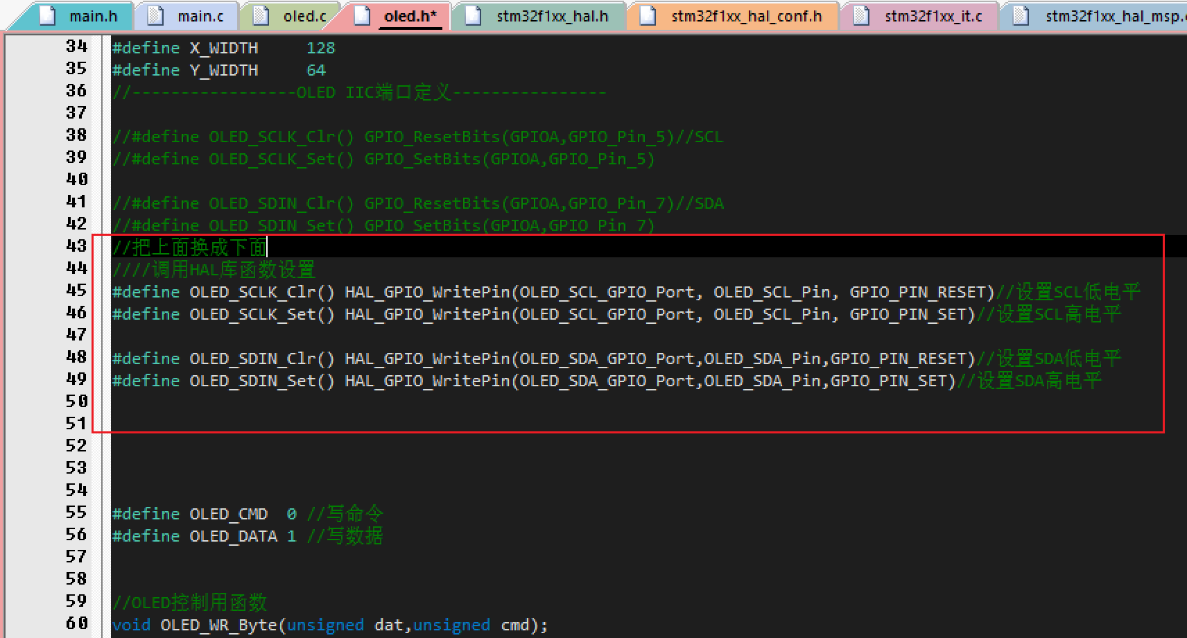Image resolution: width=1187 pixels, height=638 pixels.
Task: Click the file icon on oled.c tab
Action: coord(261,15)
